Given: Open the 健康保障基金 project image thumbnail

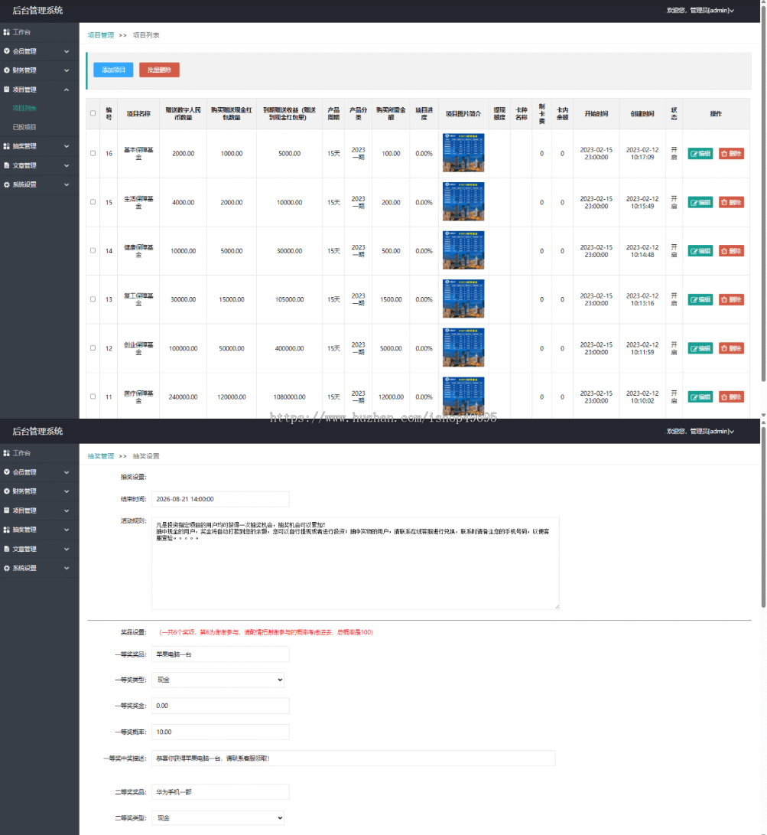Looking at the screenshot, I should [463, 250].
